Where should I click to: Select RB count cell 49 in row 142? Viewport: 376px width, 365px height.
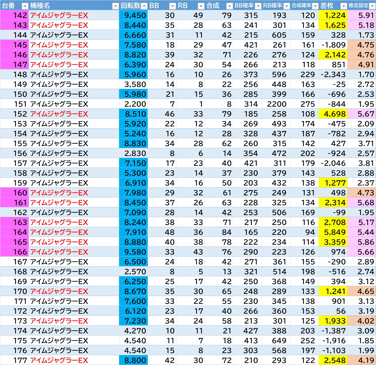[190, 15]
